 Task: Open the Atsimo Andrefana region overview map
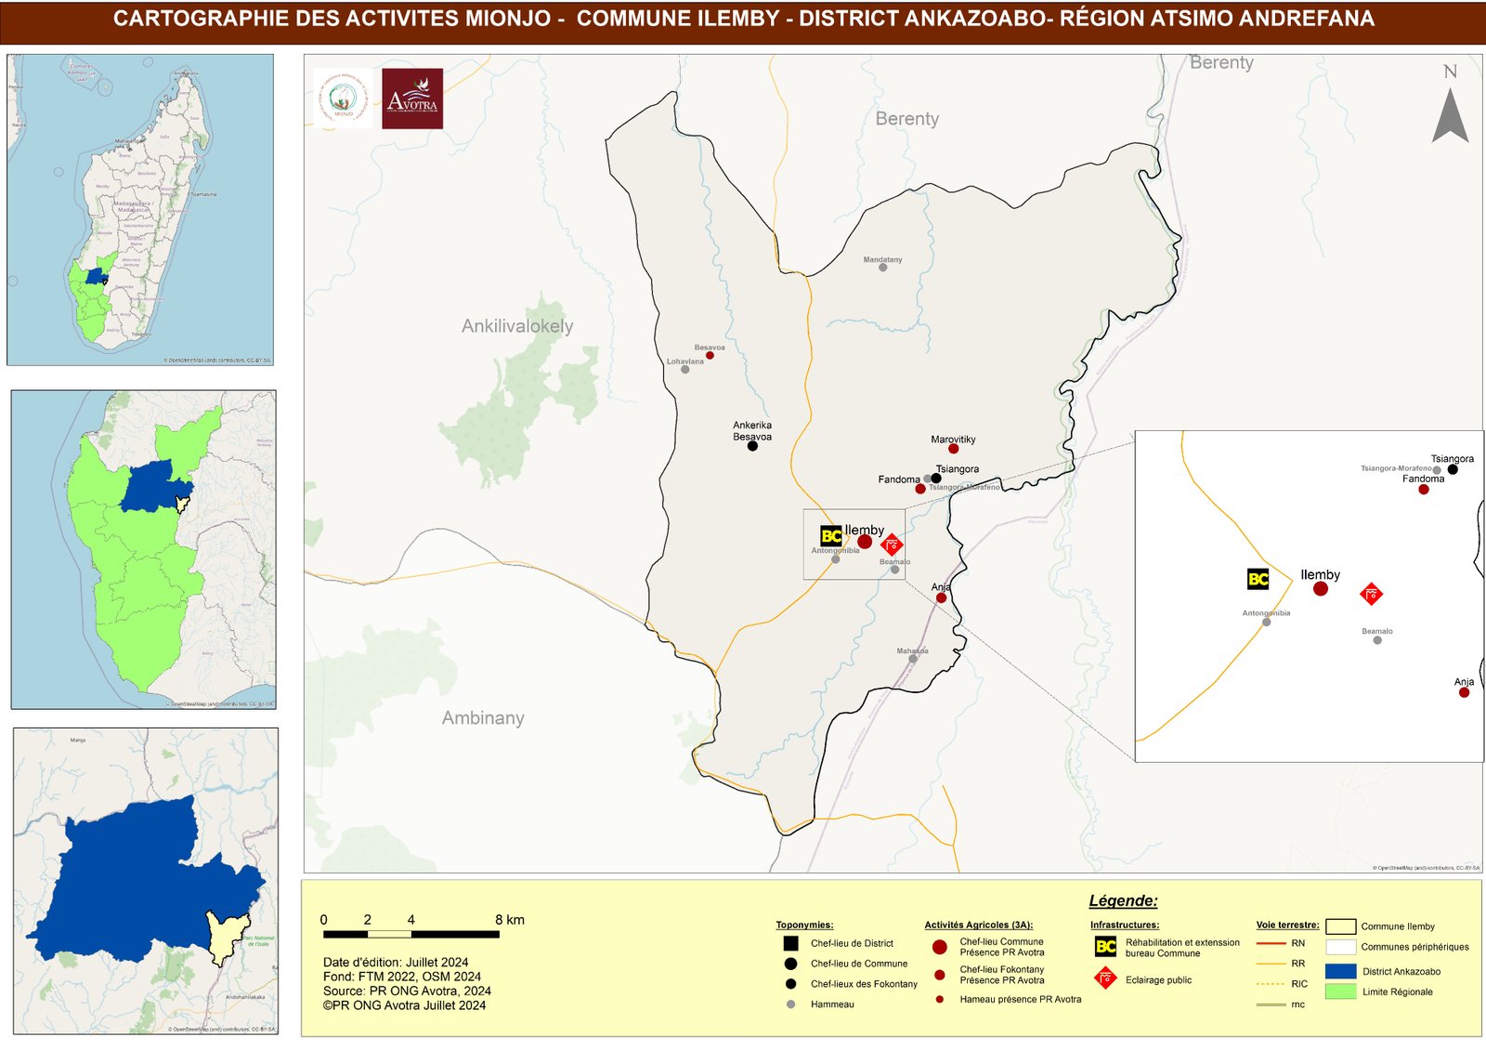pos(144,549)
